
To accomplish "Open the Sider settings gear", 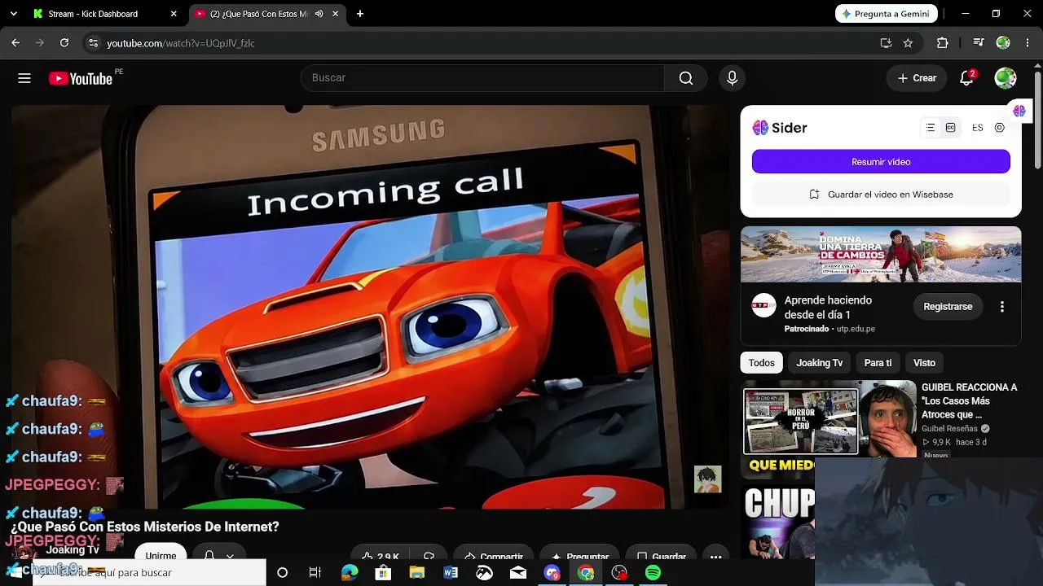I will click(1000, 128).
